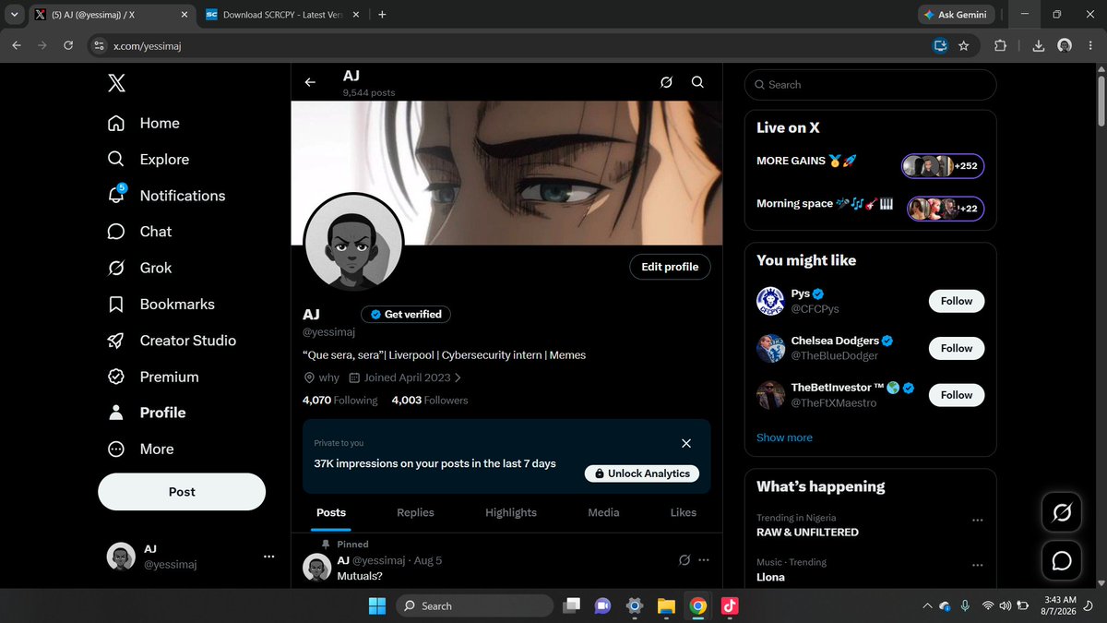Open Creator Studio
The width and height of the screenshot is (1107, 623).
coord(172,341)
